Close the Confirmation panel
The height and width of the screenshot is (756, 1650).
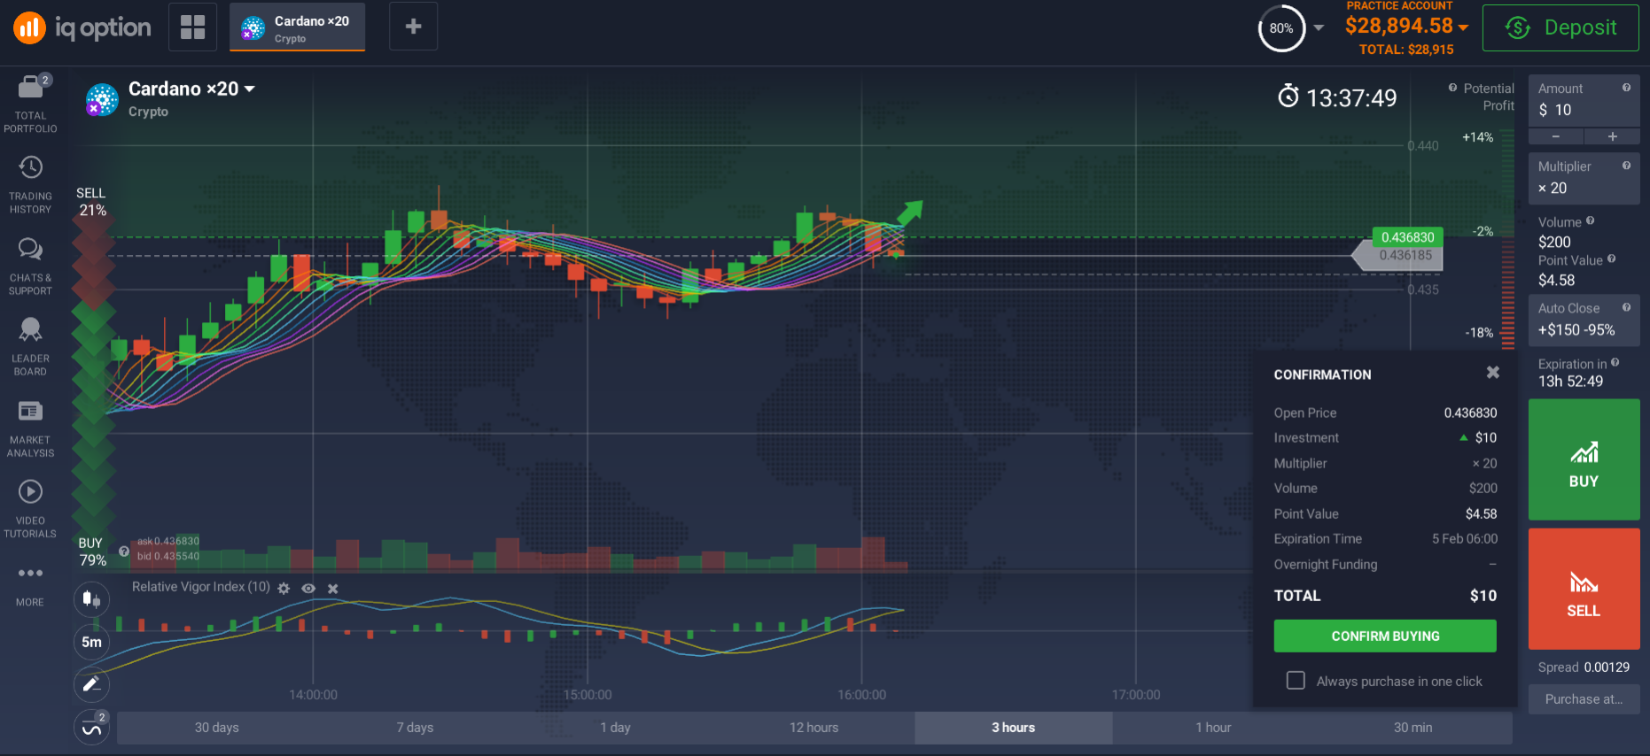coord(1493,373)
